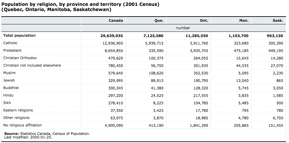Click Ontario Muslim value 352,530
This screenshot has height=143, width=289.
coord(201,73)
